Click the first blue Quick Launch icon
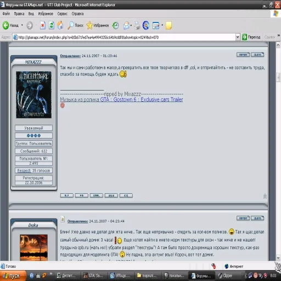 [x=32, y=276]
